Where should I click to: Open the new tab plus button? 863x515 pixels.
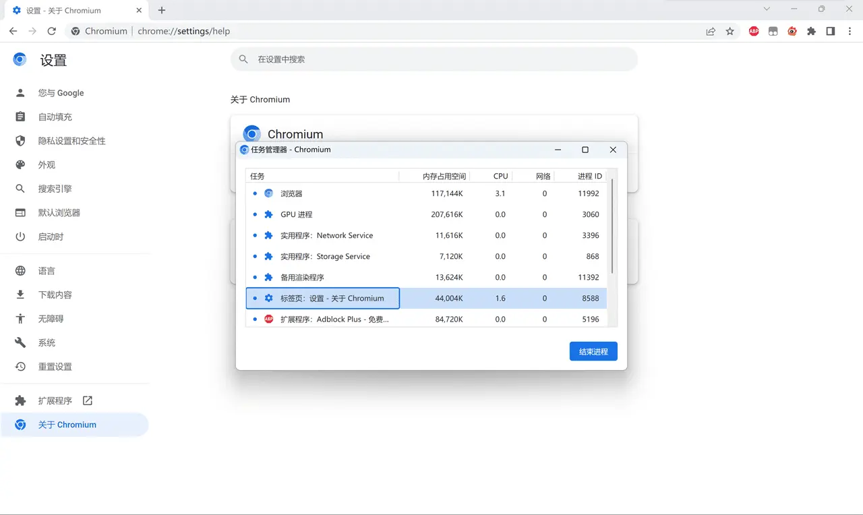coord(162,10)
